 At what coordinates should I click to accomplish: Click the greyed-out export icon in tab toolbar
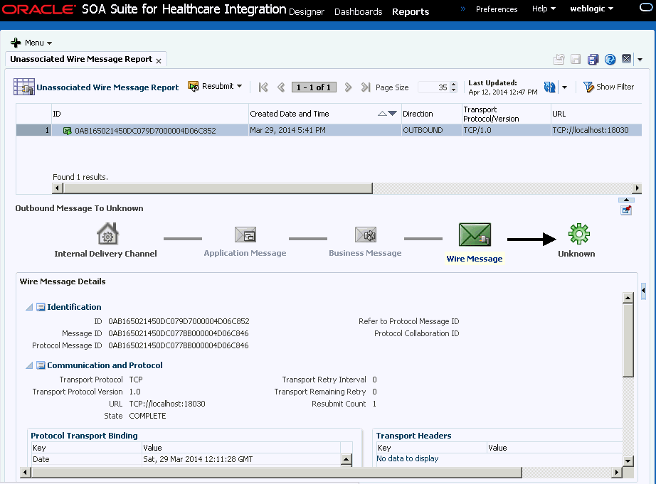559,60
